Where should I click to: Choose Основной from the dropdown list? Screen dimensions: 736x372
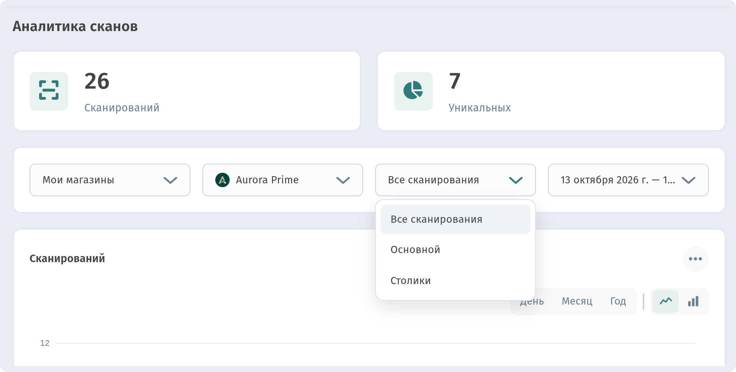[455, 250]
